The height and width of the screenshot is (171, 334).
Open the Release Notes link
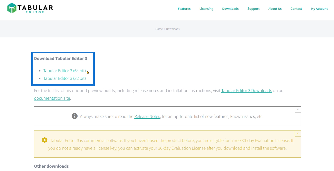pos(147,116)
